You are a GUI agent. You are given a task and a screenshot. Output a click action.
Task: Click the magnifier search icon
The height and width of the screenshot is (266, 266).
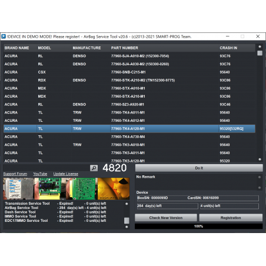[94, 168]
